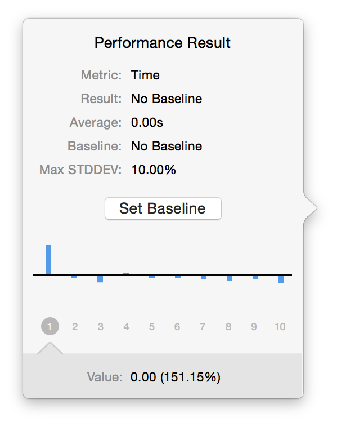
Task: Click the eighth iteration's bar in the chart
Action: 230,278
